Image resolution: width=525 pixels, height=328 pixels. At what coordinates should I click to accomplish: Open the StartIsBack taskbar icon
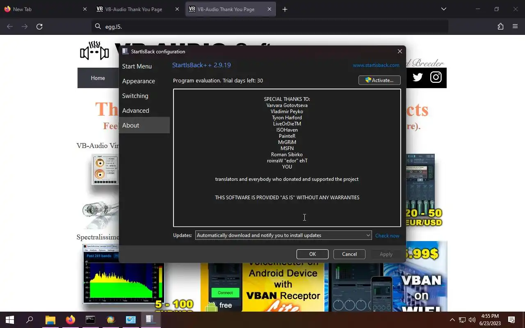(150, 320)
